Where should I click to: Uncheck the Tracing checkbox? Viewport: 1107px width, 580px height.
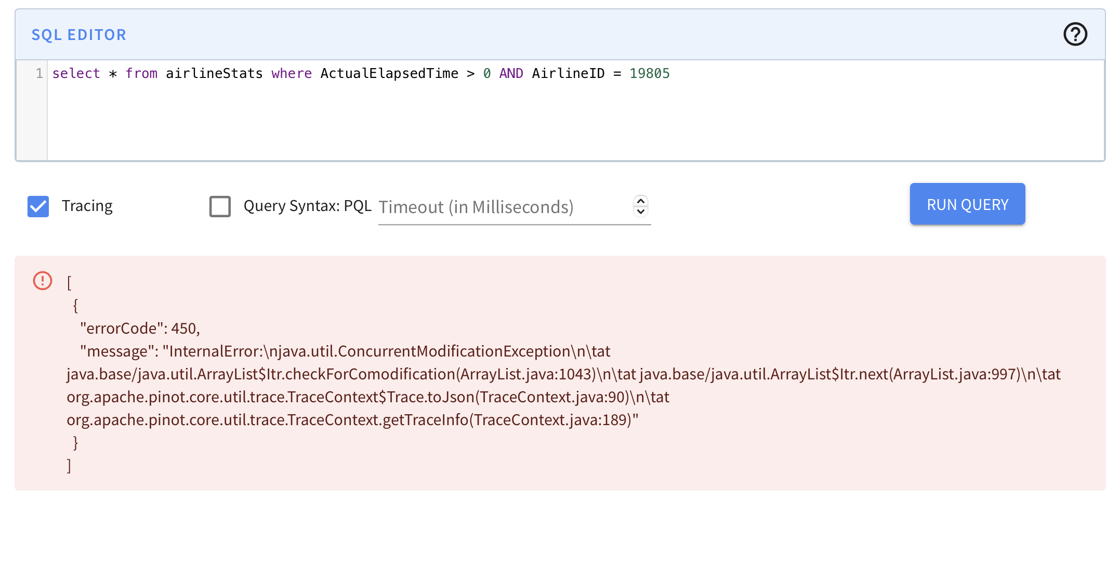coord(38,206)
